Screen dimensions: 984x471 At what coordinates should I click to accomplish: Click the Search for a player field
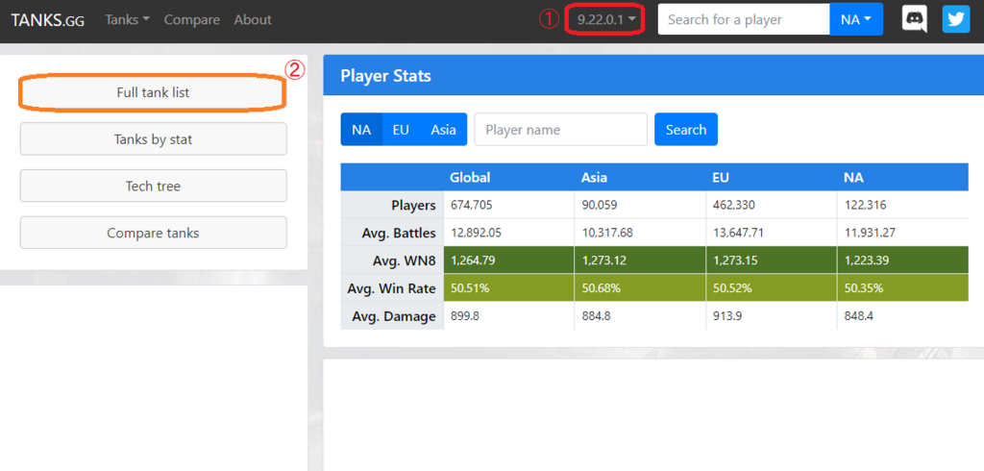[x=744, y=19]
